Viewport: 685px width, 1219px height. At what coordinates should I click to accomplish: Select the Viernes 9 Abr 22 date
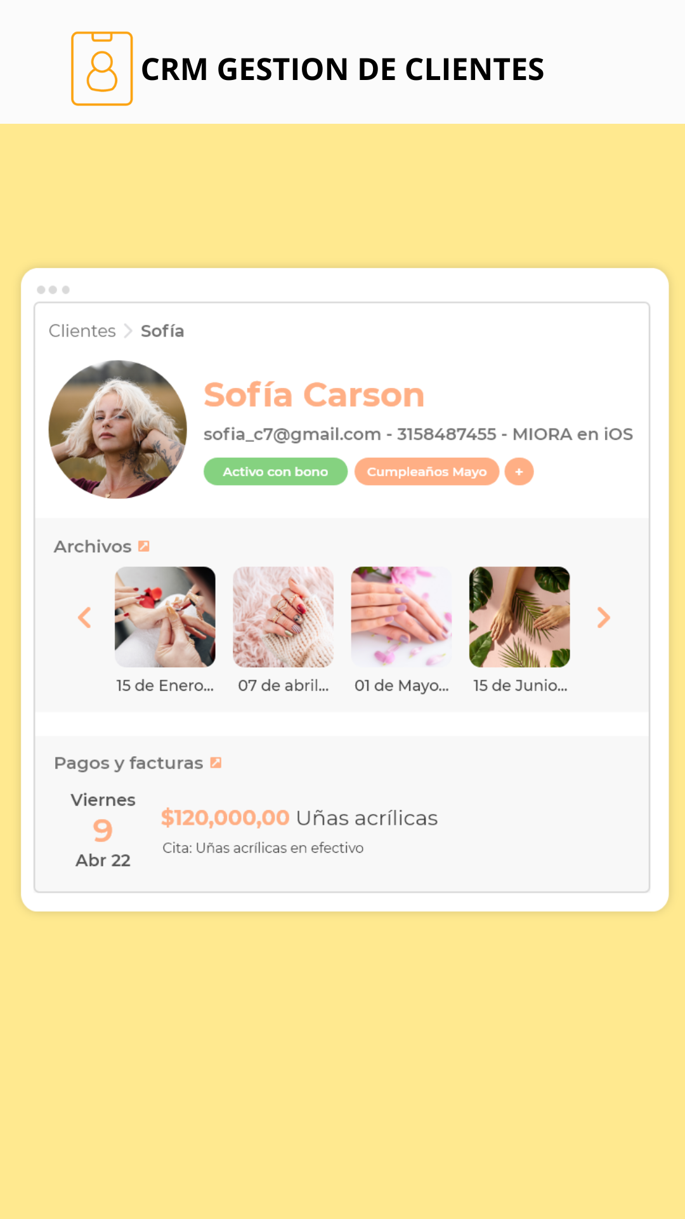coord(103,830)
